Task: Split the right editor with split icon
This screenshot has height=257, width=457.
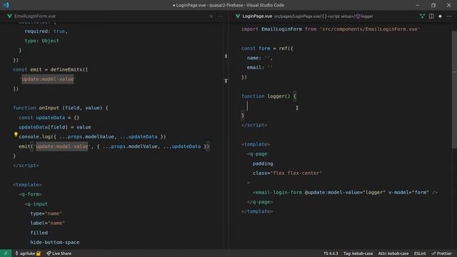Action: [431, 16]
